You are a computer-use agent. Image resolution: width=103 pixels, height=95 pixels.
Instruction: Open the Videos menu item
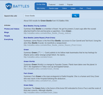pyautogui.click(x=64, y=8)
